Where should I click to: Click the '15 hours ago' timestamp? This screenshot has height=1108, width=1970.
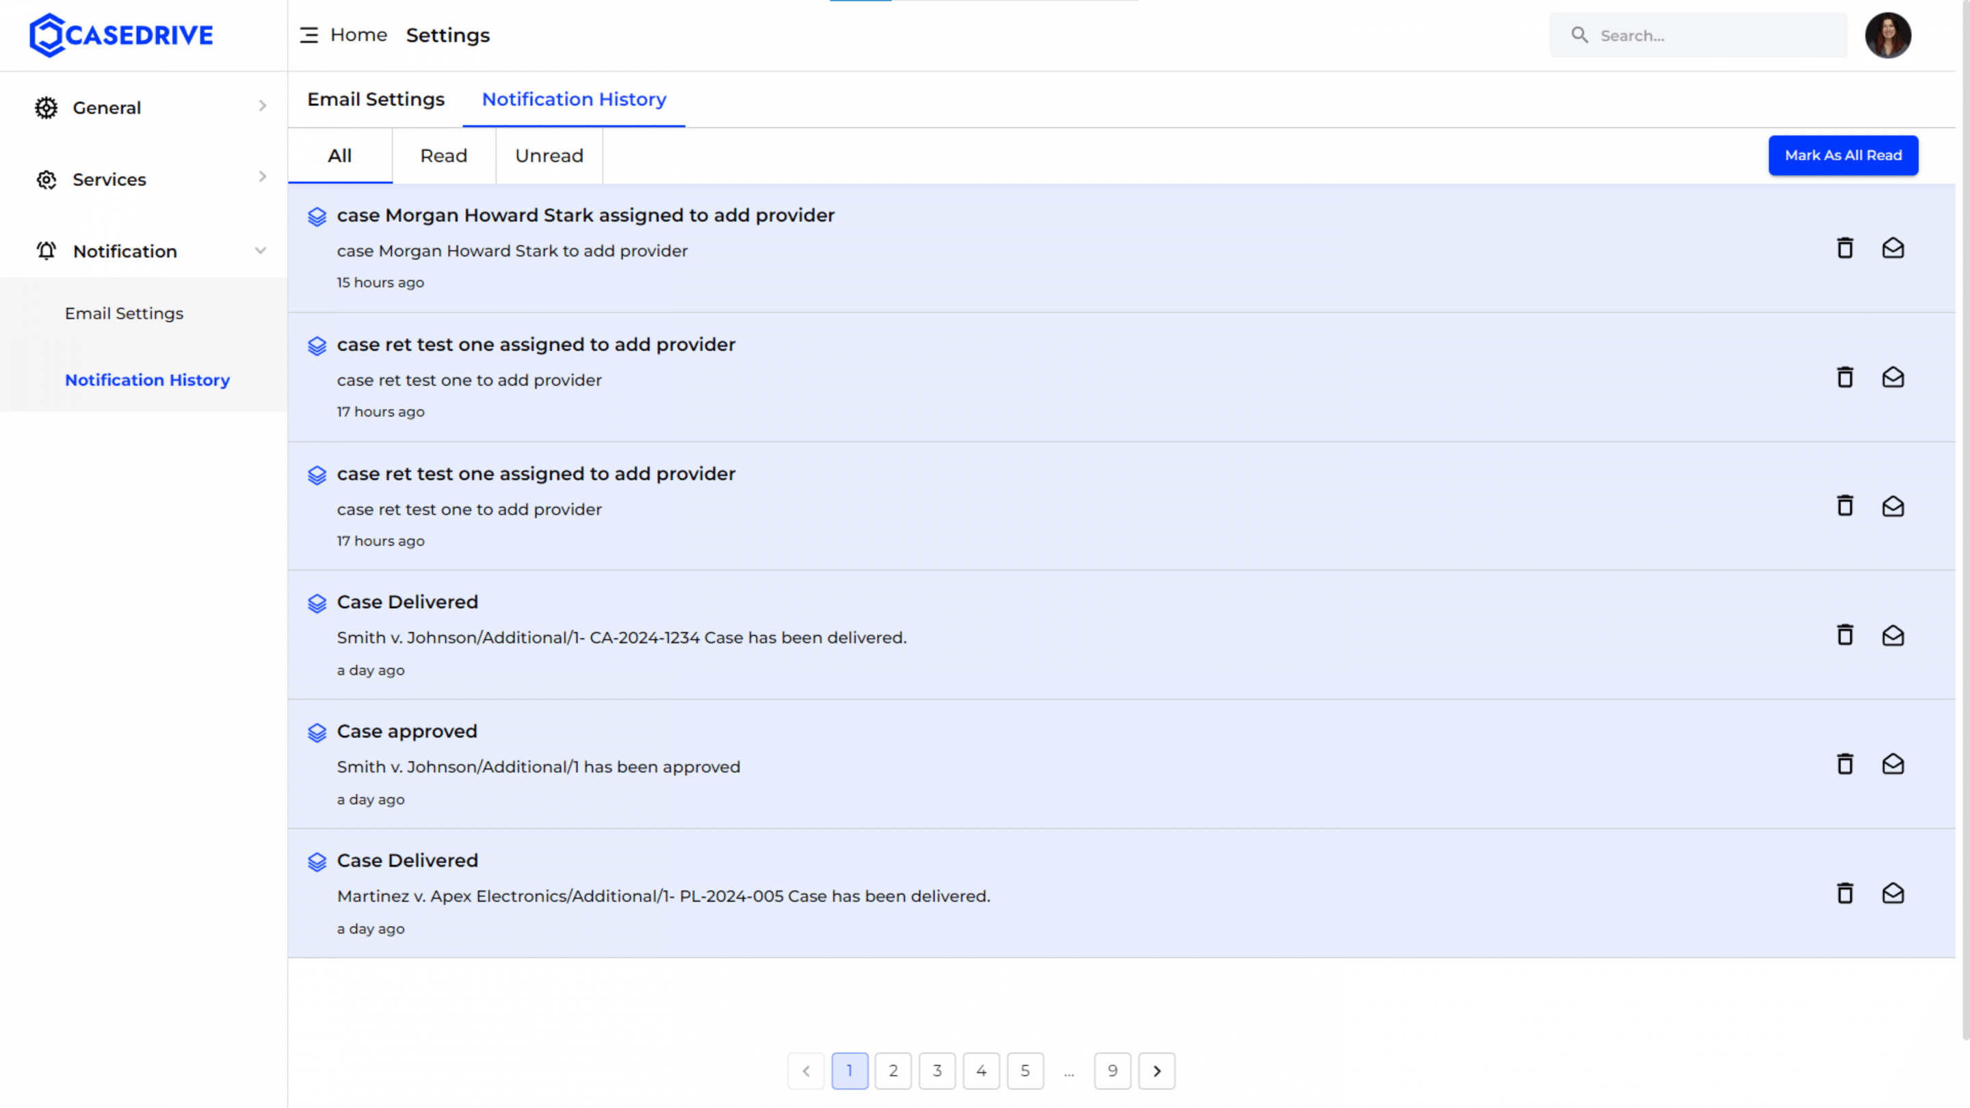[x=380, y=283]
